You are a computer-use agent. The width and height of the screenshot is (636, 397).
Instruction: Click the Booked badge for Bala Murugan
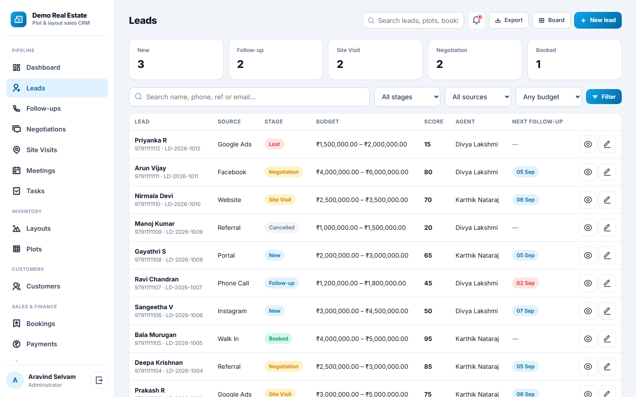pyautogui.click(x=278, y=339)
